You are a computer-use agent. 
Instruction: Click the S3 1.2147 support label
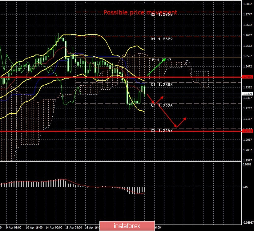162,131
